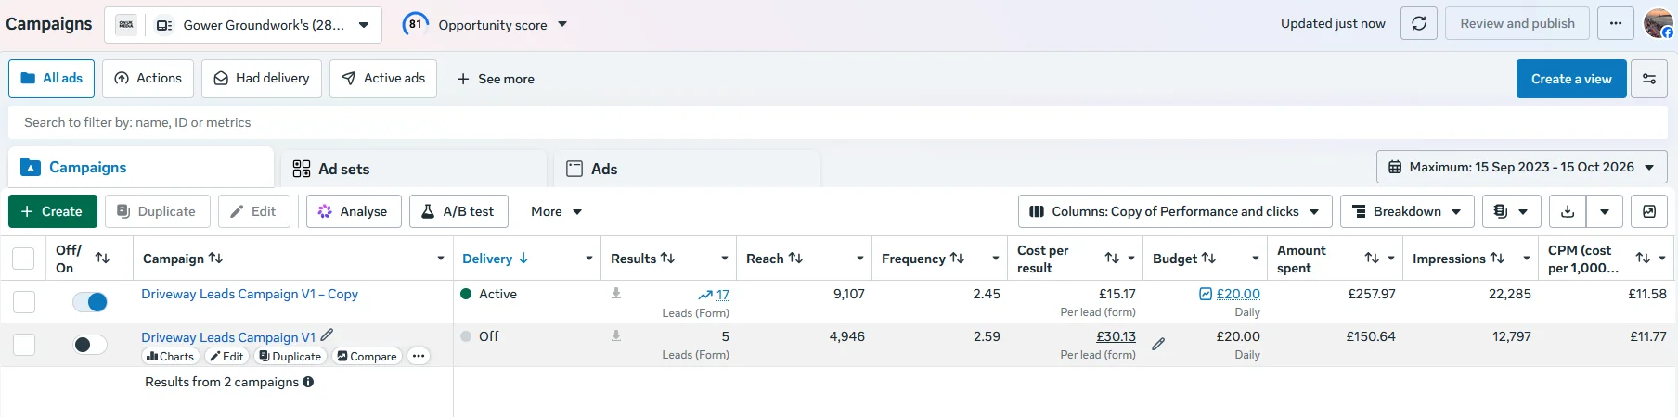The image size is (1678, 417).
Task: Click the download icon in the Copy campaign results cell
Action: [x=616, y=293]
